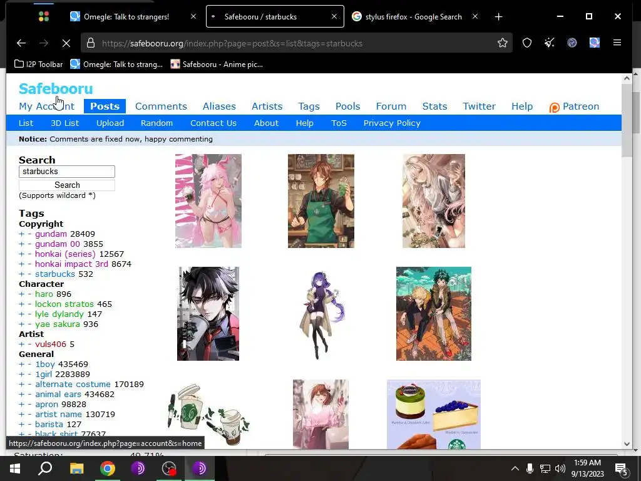Open the notification center icon

[x=621, y=469]
